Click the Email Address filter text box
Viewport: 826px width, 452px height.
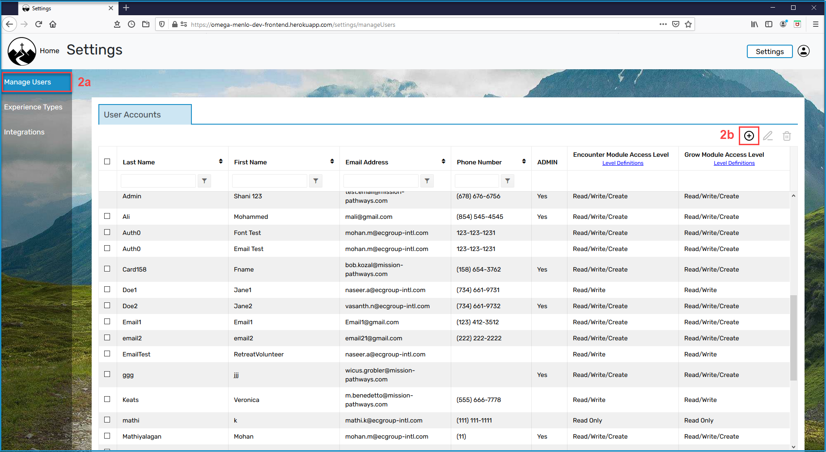(x=381, y=181)
